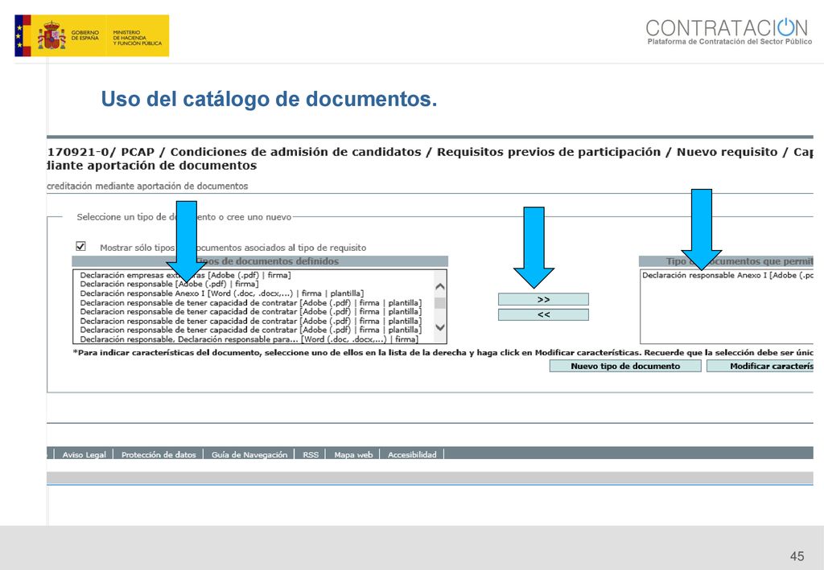
Task: Select 'Declaración responsable Anexo I [Adobe' in right list
Action: tap(727, 275)
